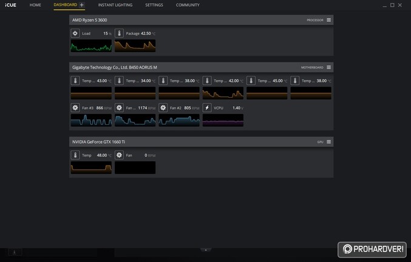The height and width of the screenshot is (262, 411).
Task: Select the GPU Temp 48.00 graph
Action: click(91, 167)
